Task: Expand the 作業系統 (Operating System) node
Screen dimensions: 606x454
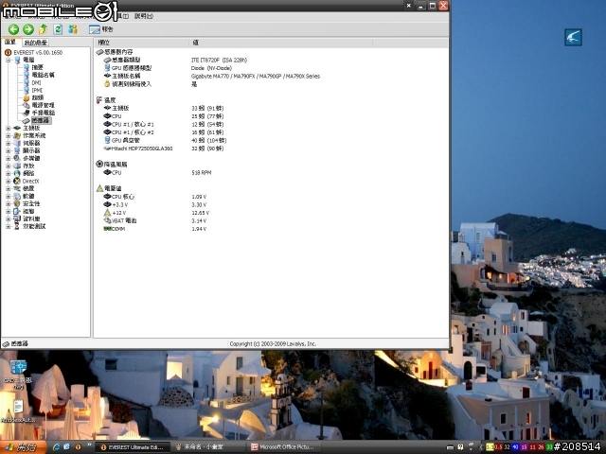Action: point(9,136)
